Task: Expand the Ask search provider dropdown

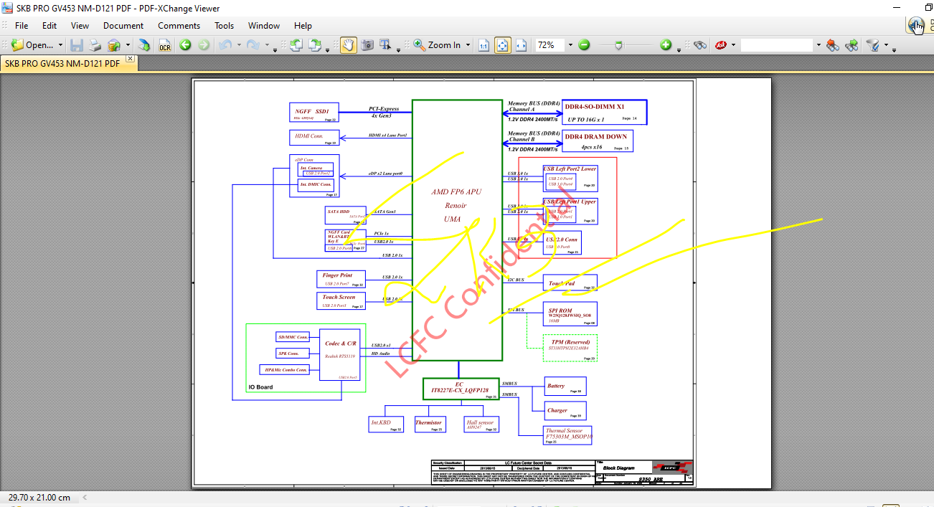Action: pos(734,45)
